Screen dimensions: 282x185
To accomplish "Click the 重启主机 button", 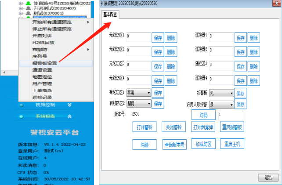I will tap(232, 144).
